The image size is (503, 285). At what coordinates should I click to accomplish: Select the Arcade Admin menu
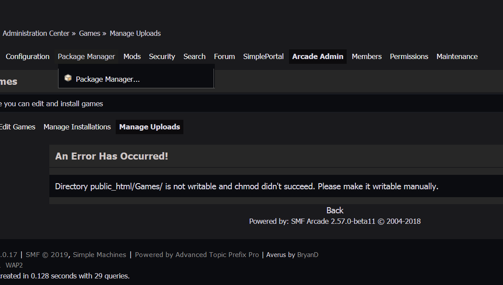(x=317, y=56)
